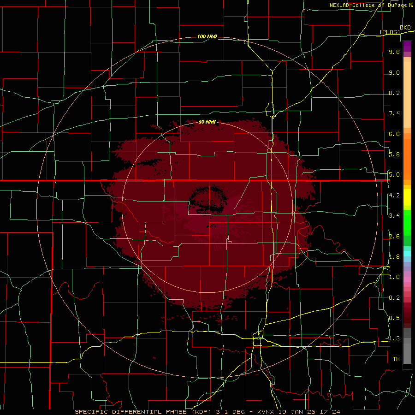Select the 3.4 value on color scale
Viewport: 415px width, 415px height.
point(394,216)
